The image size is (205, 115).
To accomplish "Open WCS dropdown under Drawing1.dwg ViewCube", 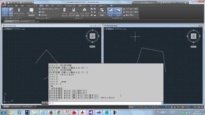I will tap(193, 47).
